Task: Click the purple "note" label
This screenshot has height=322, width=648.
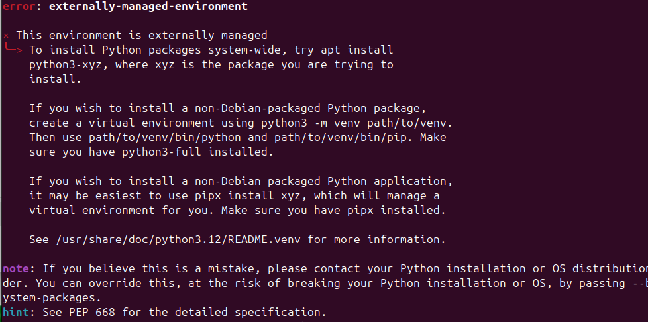Action: pyautogui.click(x=15, y=268)
